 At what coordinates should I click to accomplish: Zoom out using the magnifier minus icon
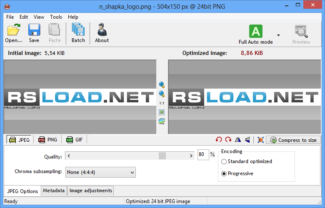click(162, 94)
